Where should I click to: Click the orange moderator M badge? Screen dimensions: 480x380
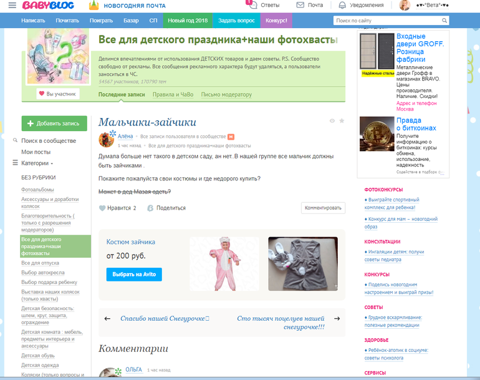[x=231, y=136]
